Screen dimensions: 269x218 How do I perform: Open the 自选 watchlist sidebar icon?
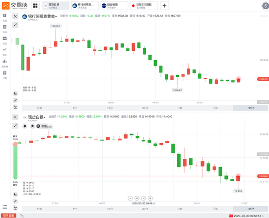pos(4,17)
